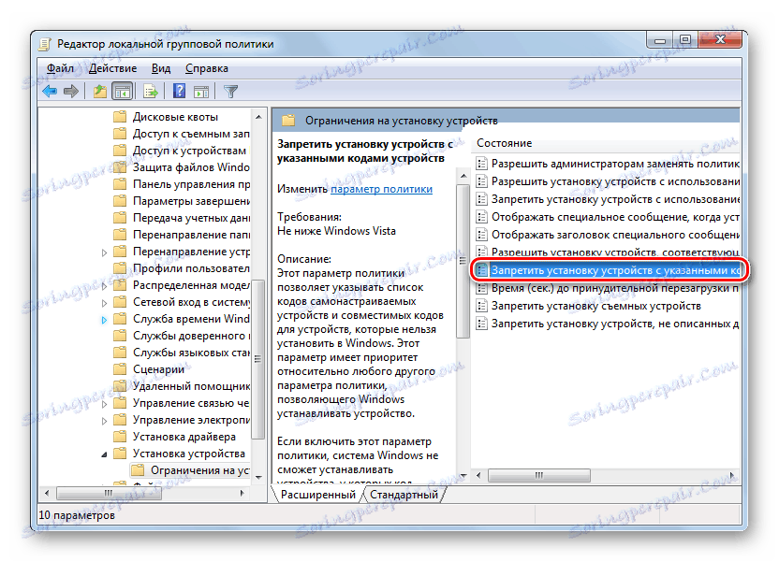Screen dimensions: 779x562
Task: Select the Ограничения на ус tree item
Action: 199,470
